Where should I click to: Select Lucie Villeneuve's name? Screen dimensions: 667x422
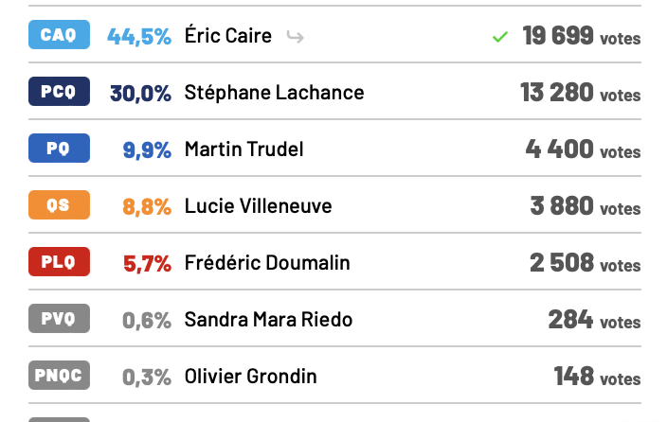pos(259,206)
